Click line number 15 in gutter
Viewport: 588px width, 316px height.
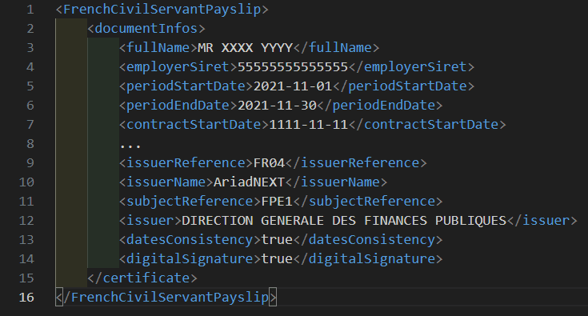[26, 278]
